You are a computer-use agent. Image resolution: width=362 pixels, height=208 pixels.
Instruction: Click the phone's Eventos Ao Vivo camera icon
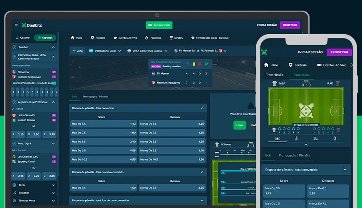[x=319, y=65]
